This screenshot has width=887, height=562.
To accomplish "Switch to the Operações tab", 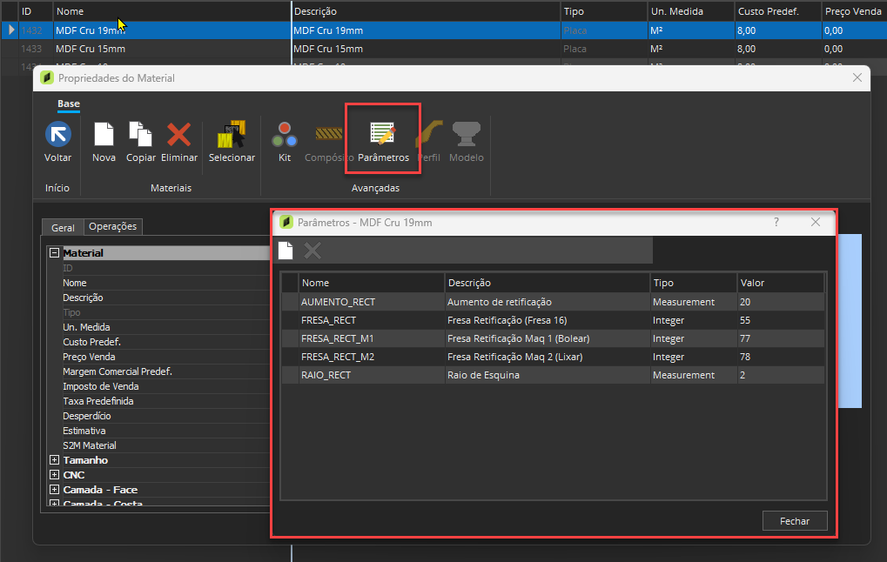I will (113, 226).
